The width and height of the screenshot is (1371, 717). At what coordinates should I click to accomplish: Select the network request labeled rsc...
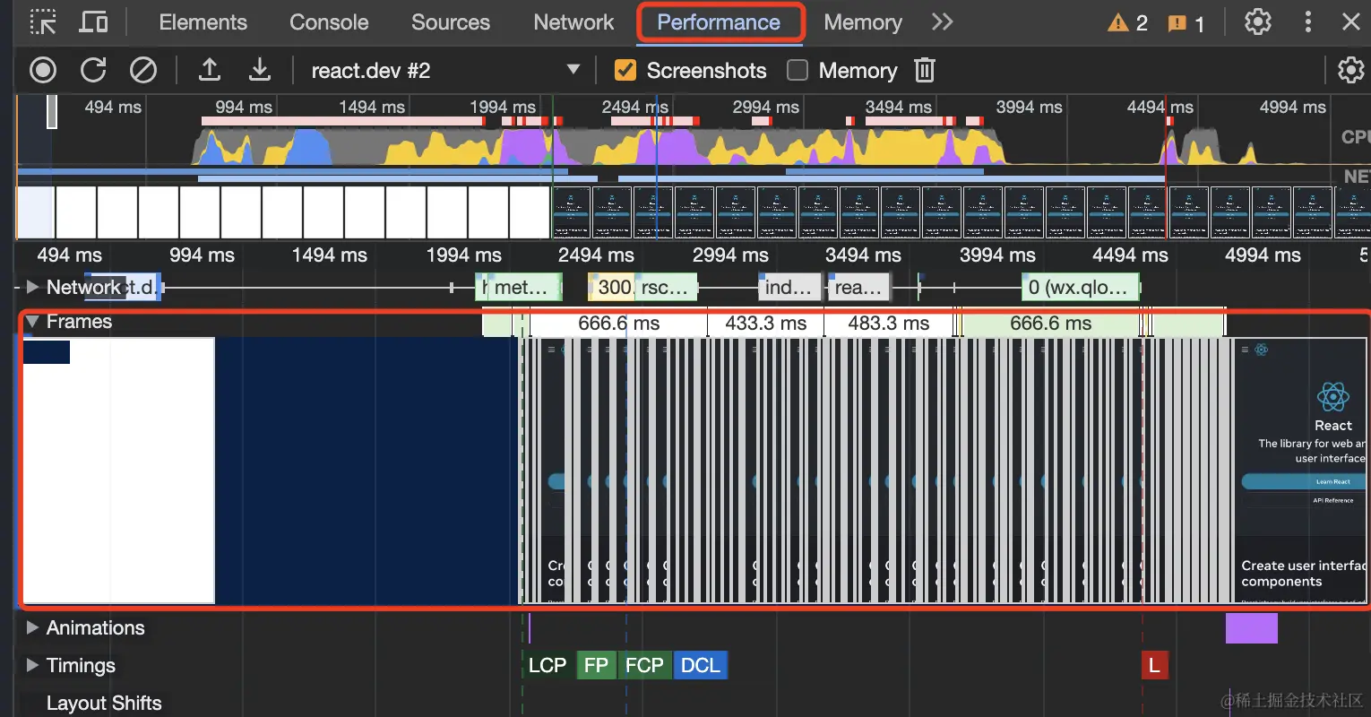pyautogui.click(x=666, y=288)
